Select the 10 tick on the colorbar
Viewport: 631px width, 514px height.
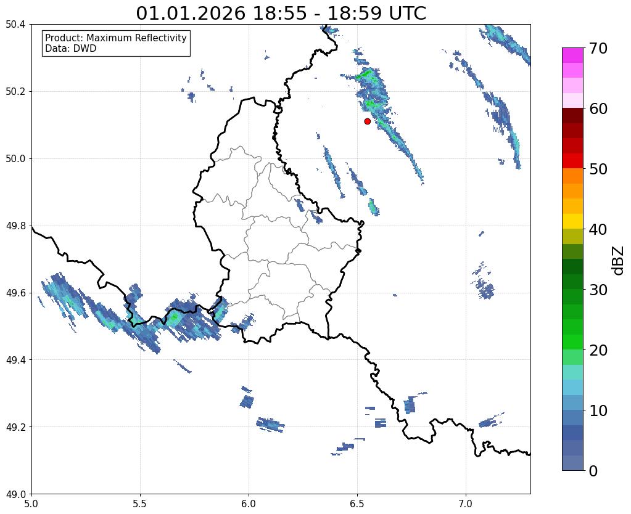tap(598, 410)
